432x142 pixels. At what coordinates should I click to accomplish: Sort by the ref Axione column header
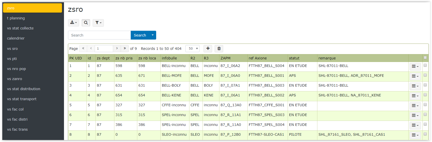click(x=257, y=58)
